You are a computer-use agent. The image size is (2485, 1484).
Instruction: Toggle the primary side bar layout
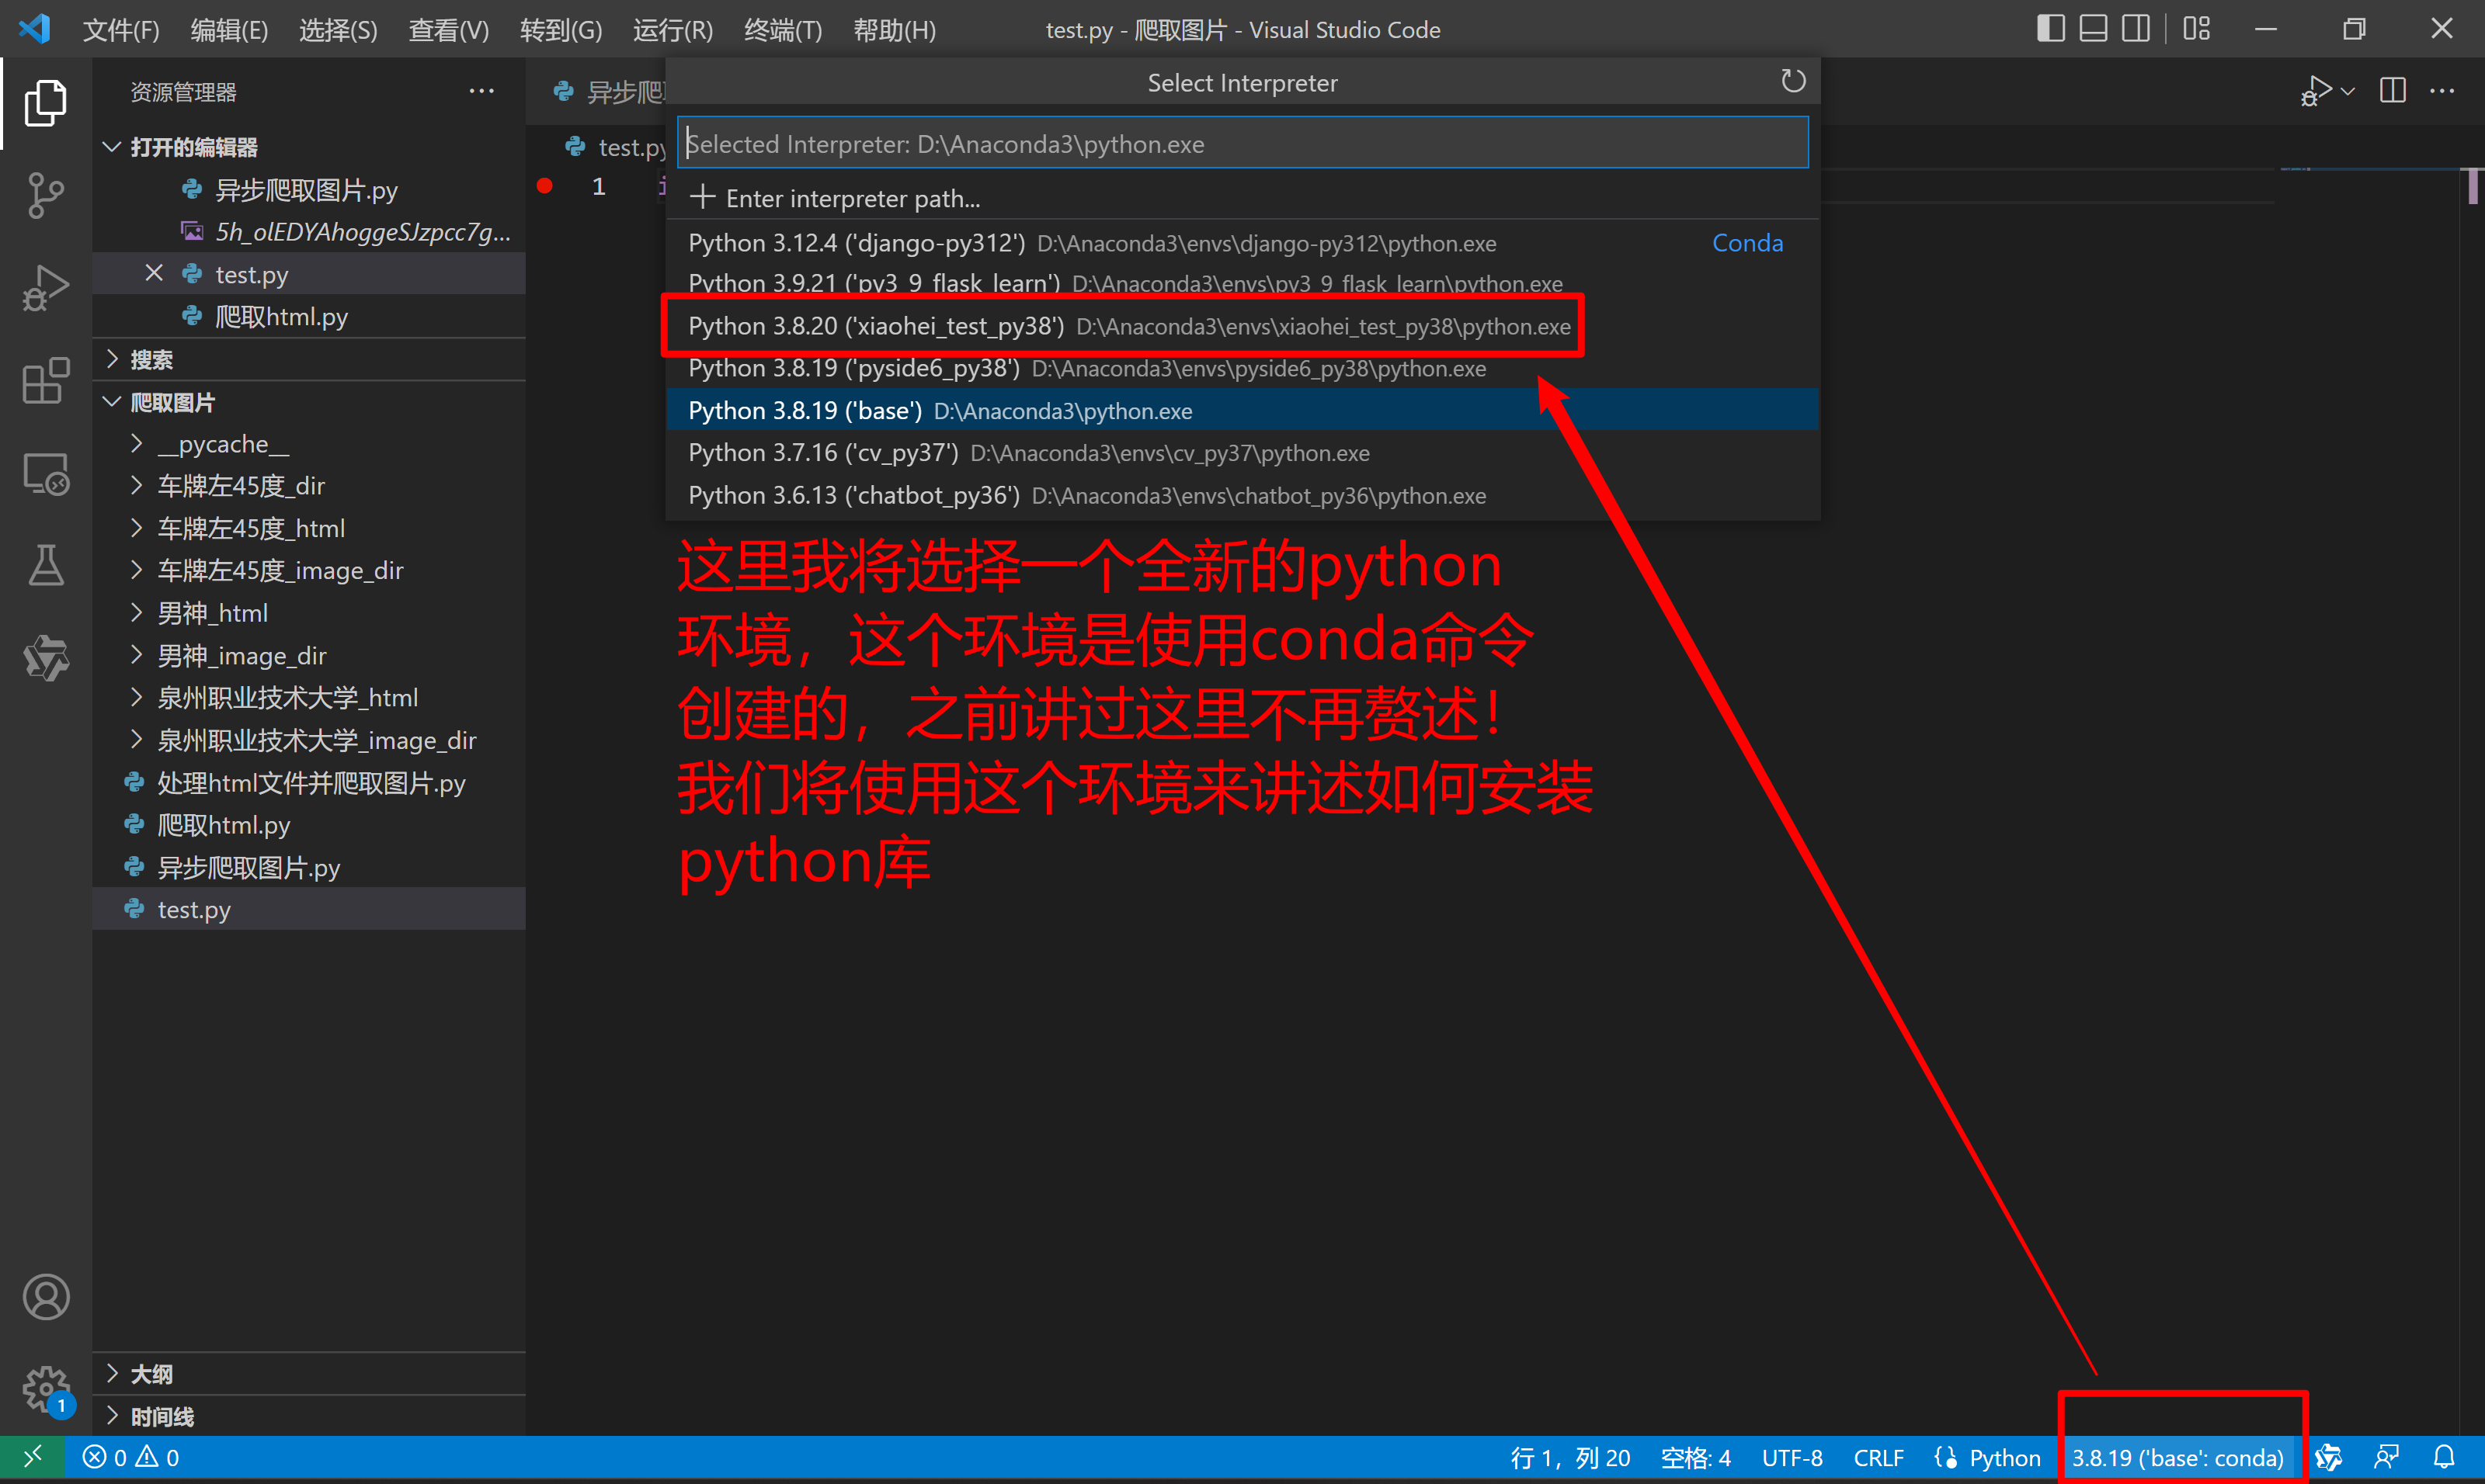coord(2050,29)
